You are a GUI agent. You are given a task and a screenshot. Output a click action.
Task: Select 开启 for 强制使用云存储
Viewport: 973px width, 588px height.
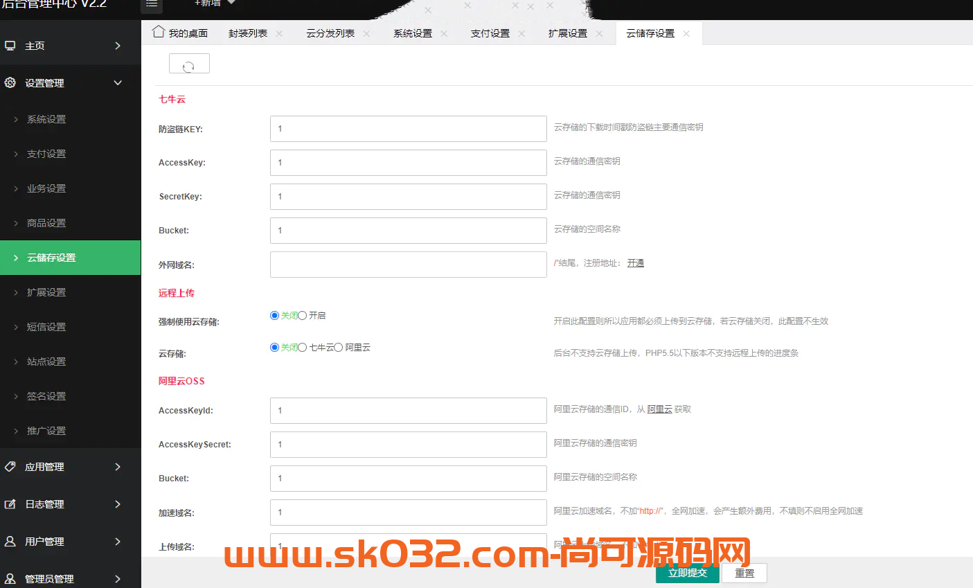302,315
